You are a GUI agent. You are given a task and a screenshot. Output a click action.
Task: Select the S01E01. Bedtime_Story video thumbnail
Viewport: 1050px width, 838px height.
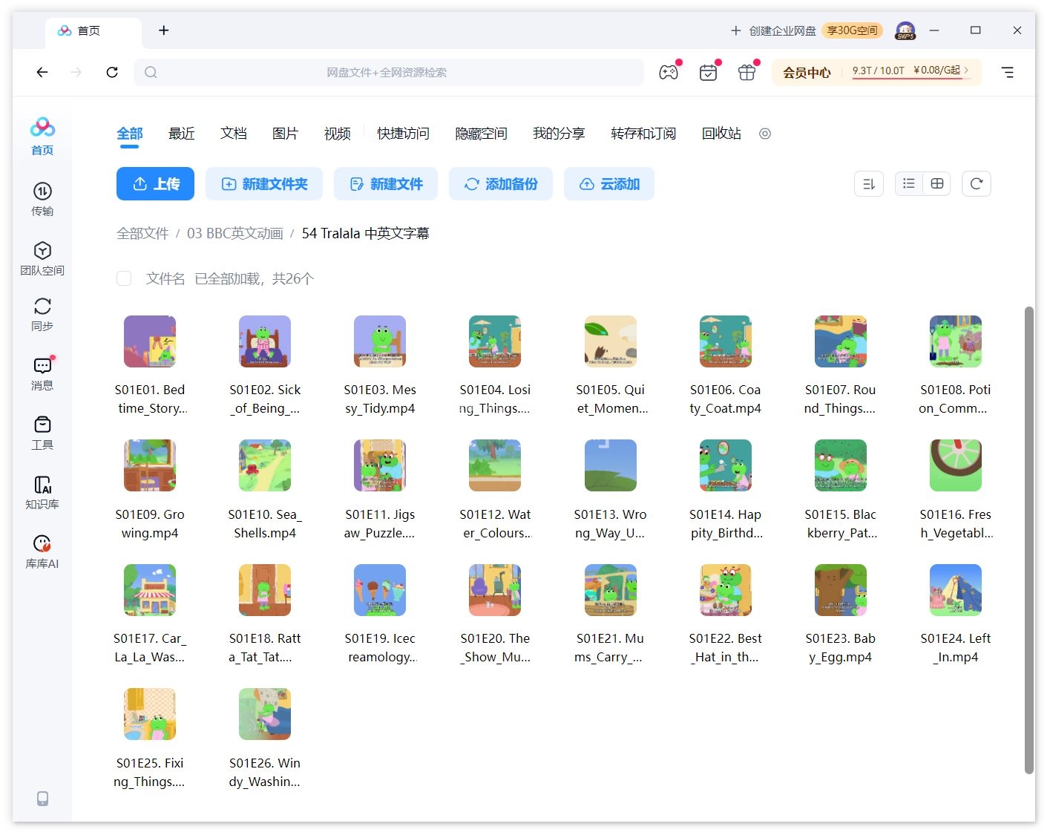(x=150, y=341)
